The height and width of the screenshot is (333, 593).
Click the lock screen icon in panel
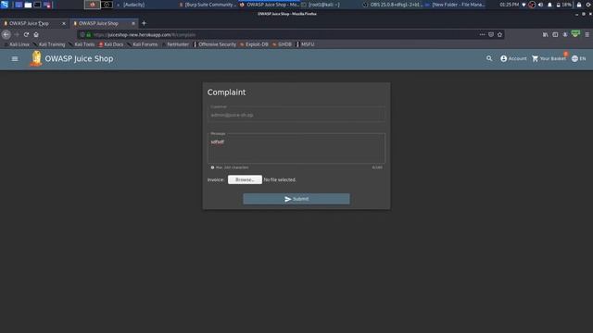pyautogui.click(x=579, y=5)
